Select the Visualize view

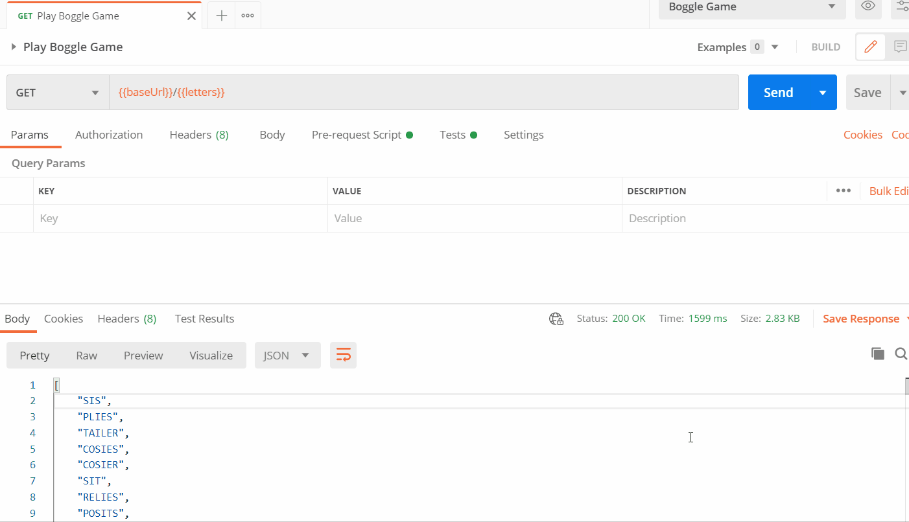point(211,356)
